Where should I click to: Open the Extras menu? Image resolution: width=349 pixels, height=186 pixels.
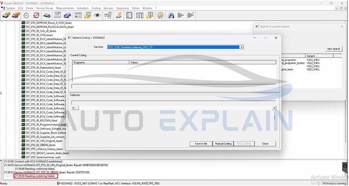pos(136,8)
